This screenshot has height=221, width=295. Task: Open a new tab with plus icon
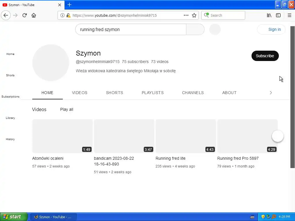point(69,5)
